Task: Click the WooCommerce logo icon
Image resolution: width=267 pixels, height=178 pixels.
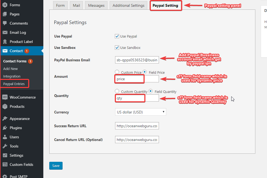Action: click(5, 97)
